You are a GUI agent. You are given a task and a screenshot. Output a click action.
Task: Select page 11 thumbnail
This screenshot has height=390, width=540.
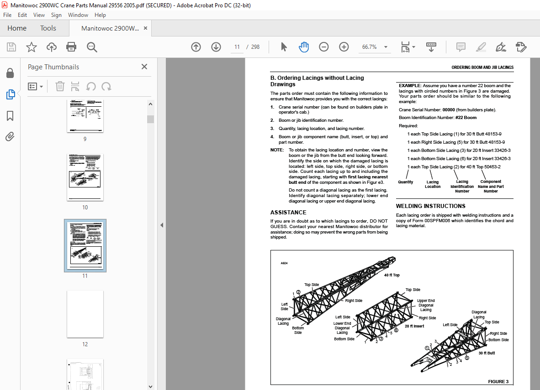(x=85, y=245)
